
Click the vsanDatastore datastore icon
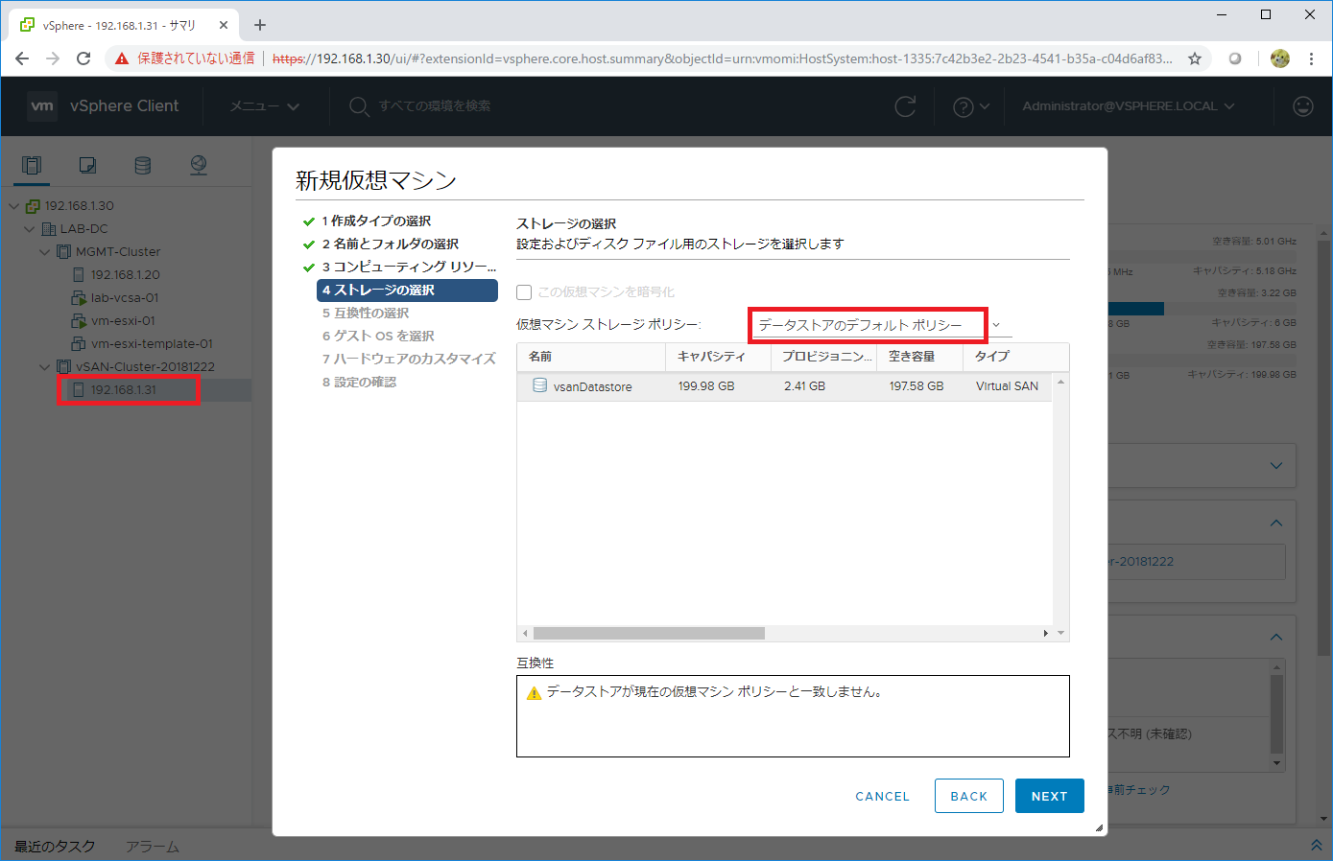click(539, 385)
